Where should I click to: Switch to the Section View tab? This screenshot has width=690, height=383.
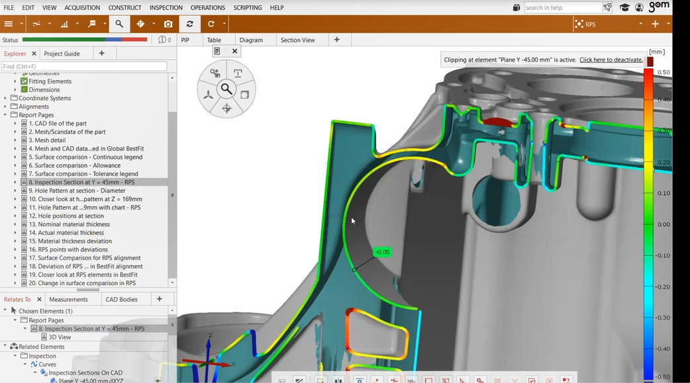297,40
